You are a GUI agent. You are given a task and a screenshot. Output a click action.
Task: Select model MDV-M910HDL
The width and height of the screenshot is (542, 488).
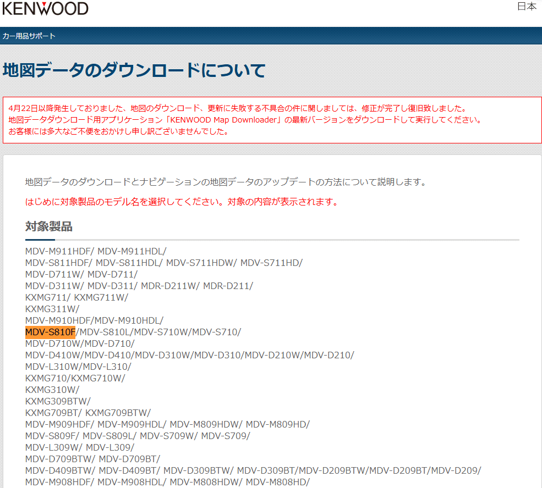[127, 320]
